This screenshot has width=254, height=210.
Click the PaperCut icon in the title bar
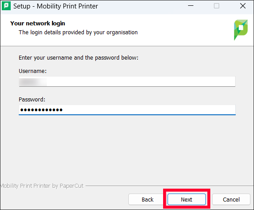[x=6, y=6]
